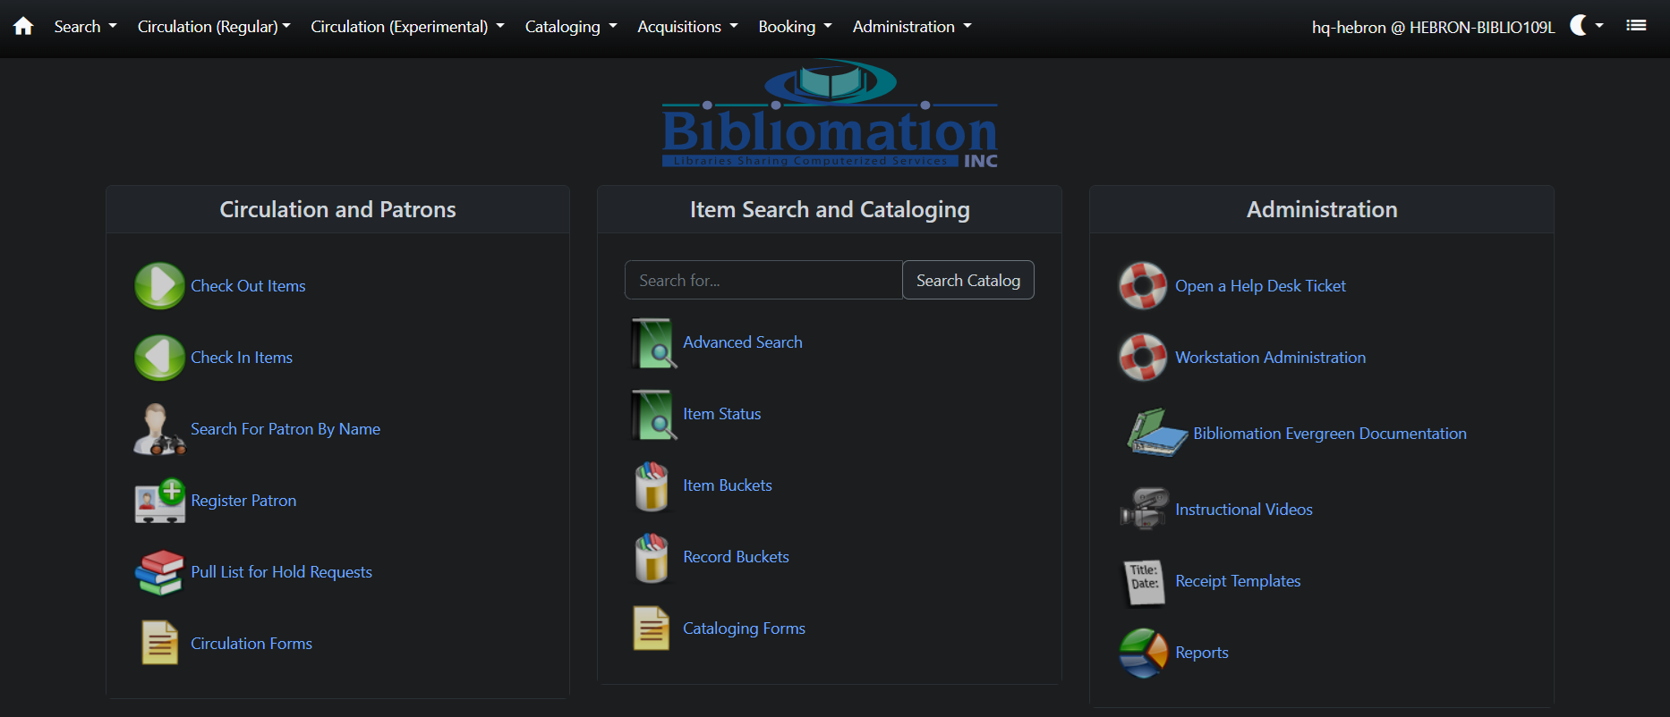Open the Cataloging dropdown menu
Screen dimensions: 1670x717
coord(570,27)
